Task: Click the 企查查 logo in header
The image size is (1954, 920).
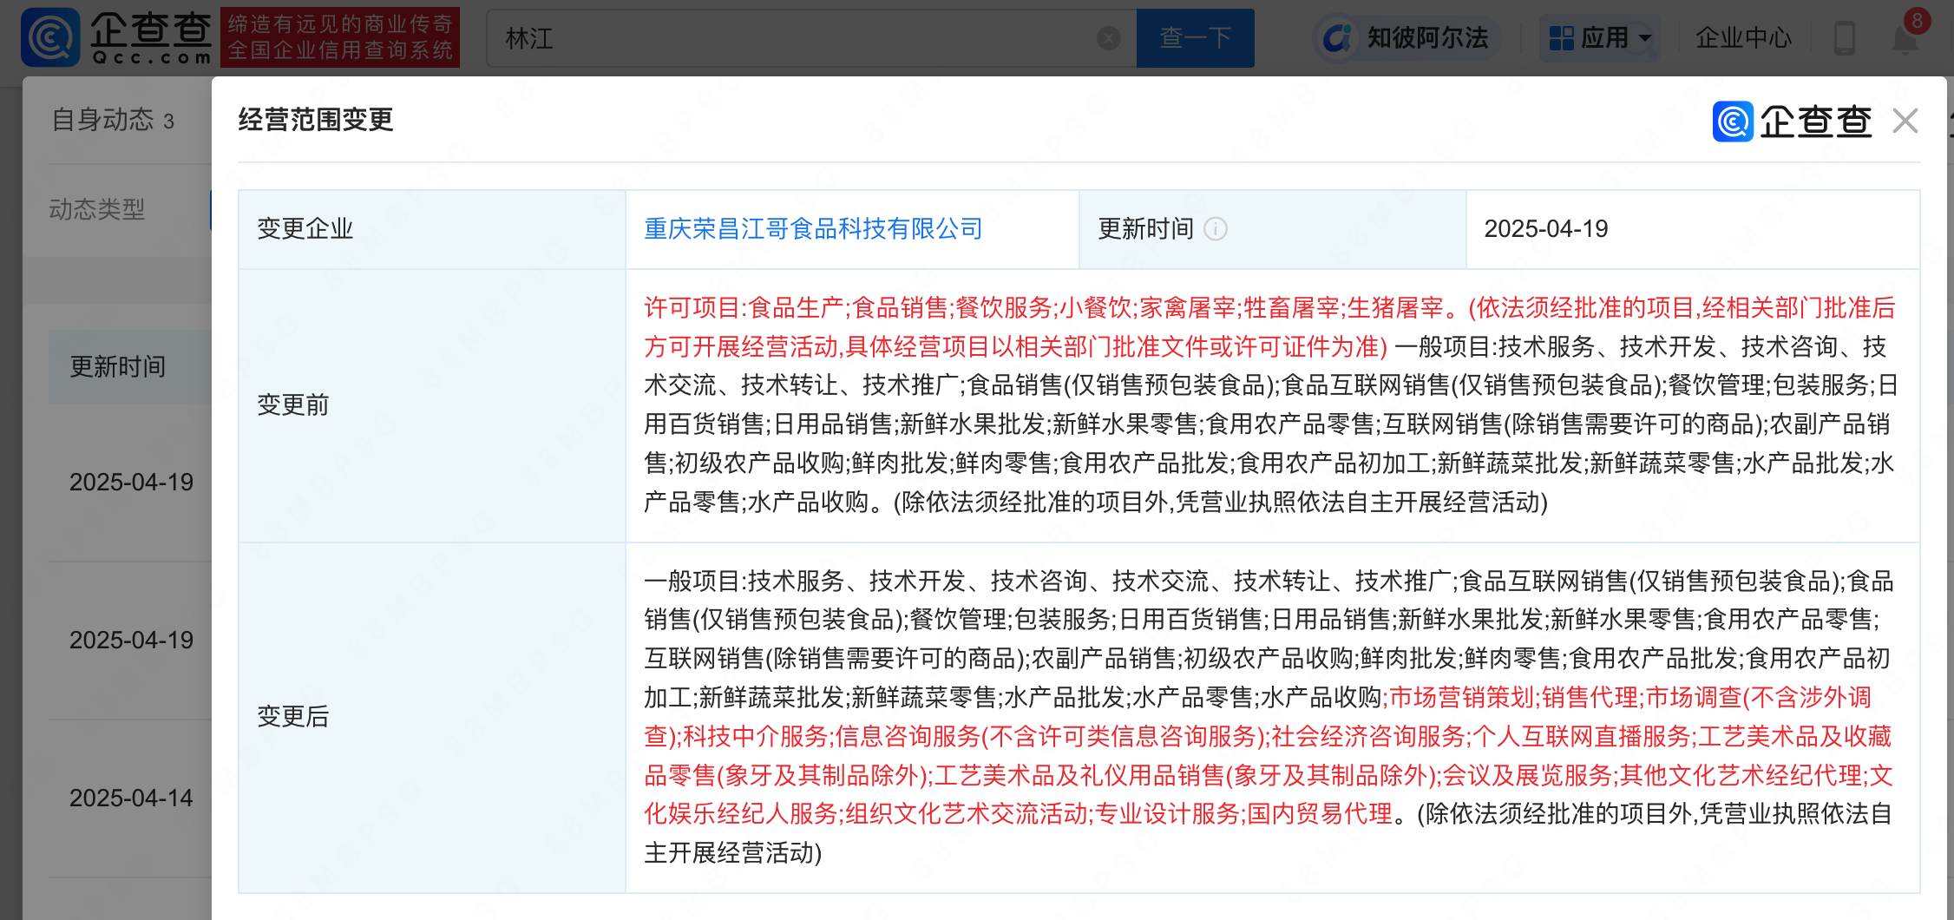Action: (116, 37)
